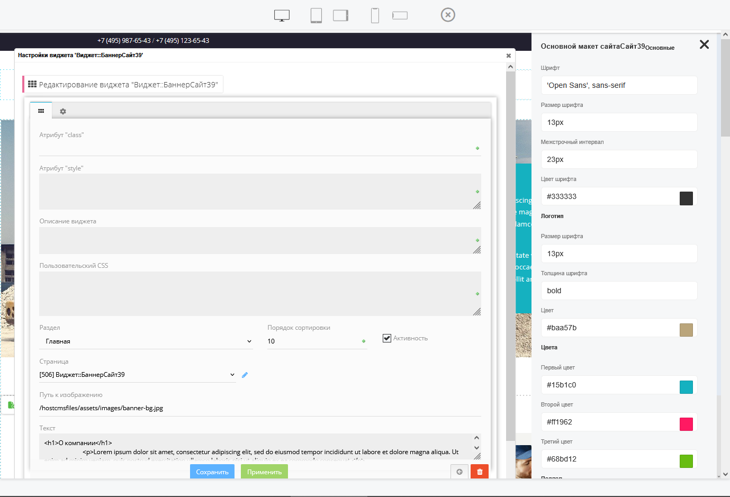The image size is (730, 497).
Task: Open the gear settings tab
Action: click(63, 111)
